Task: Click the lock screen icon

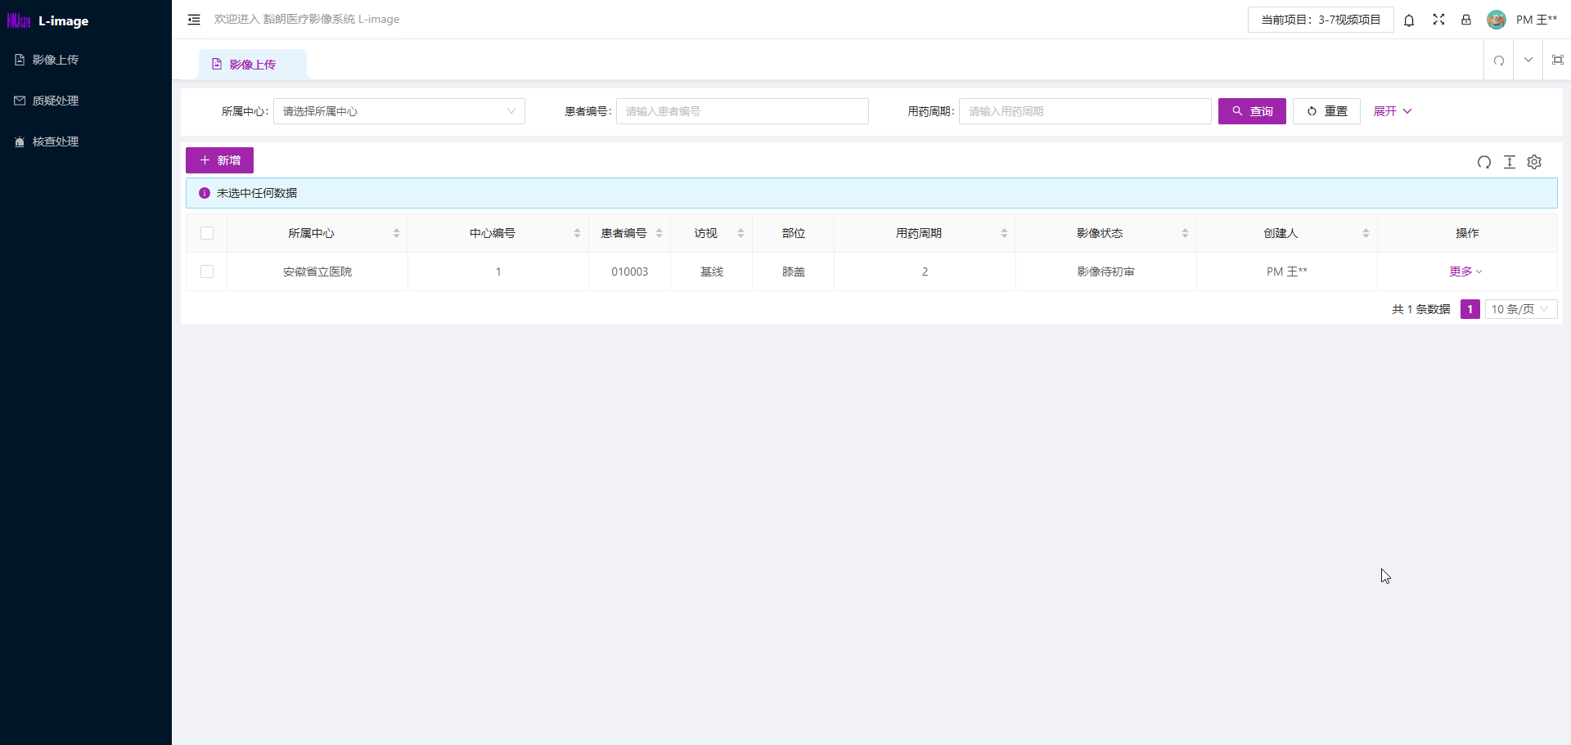Action: tap(1466, 20)
